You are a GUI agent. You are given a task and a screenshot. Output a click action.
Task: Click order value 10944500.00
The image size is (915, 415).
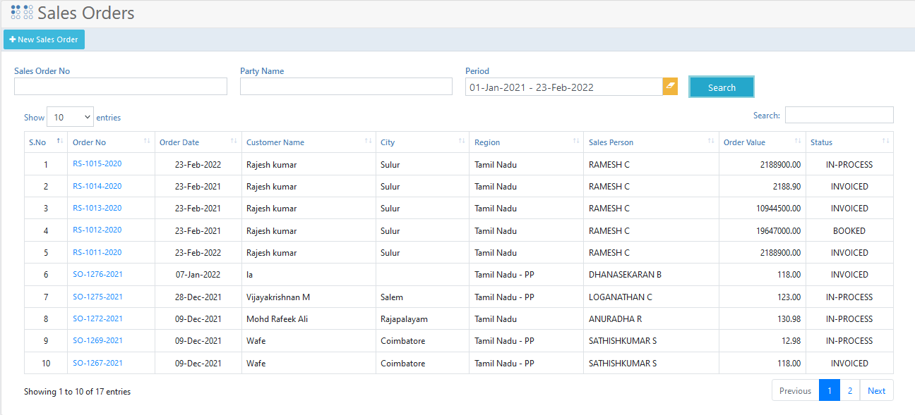pyautogui.click(x=779, y=209)
